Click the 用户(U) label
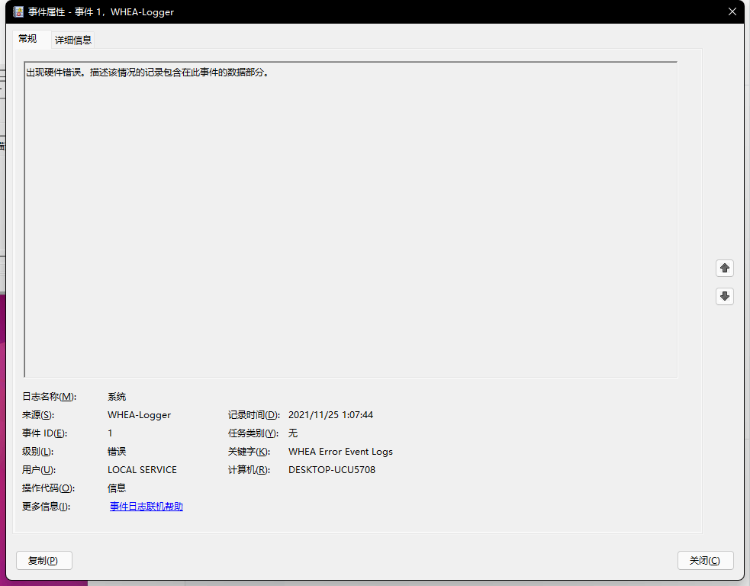The image size is (750, 586). pos(39,470)
